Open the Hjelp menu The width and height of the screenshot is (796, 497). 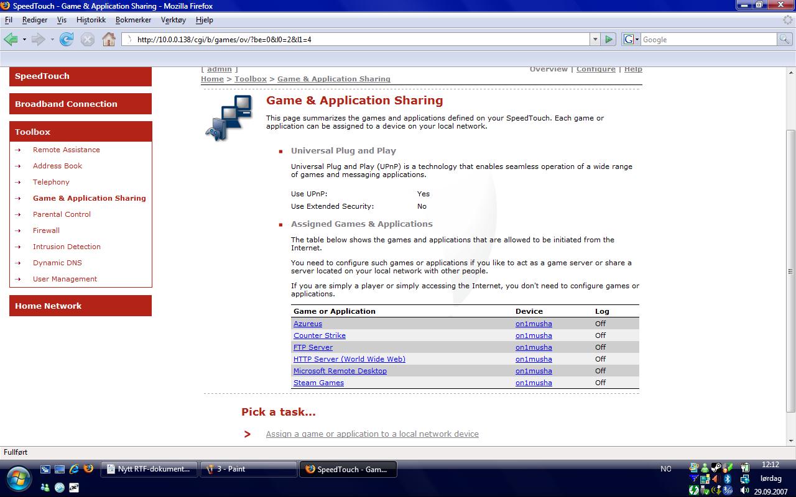coord(205,20)
